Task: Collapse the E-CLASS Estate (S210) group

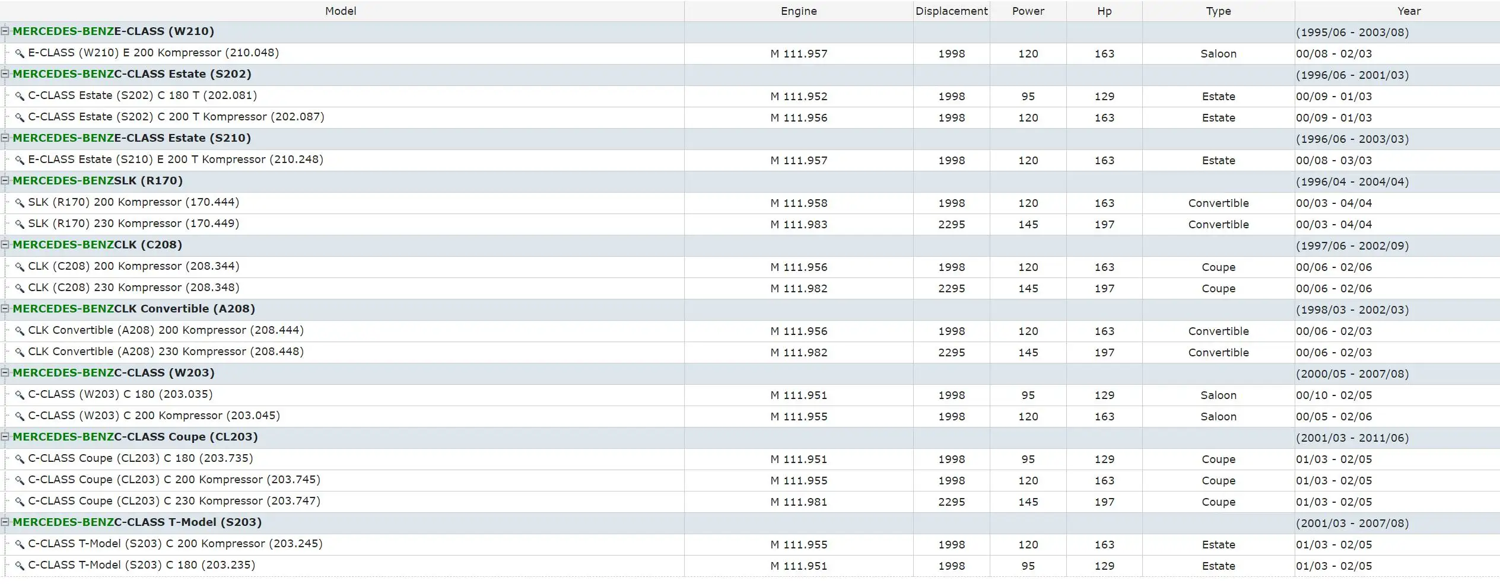Action: [5, 138]
